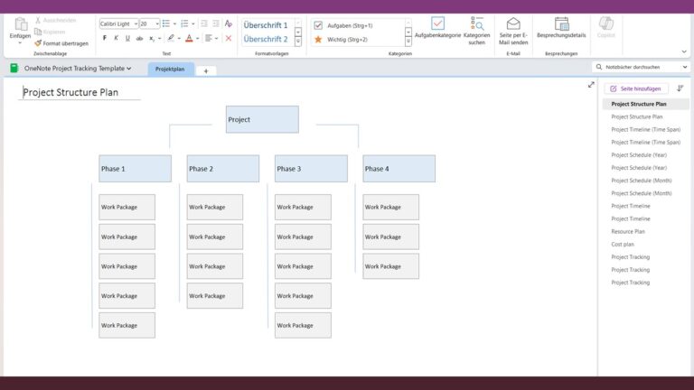694x390 pixels.
Task: Expand the Formatvorlagen styles gallery
Action: [x=298, y=42]
